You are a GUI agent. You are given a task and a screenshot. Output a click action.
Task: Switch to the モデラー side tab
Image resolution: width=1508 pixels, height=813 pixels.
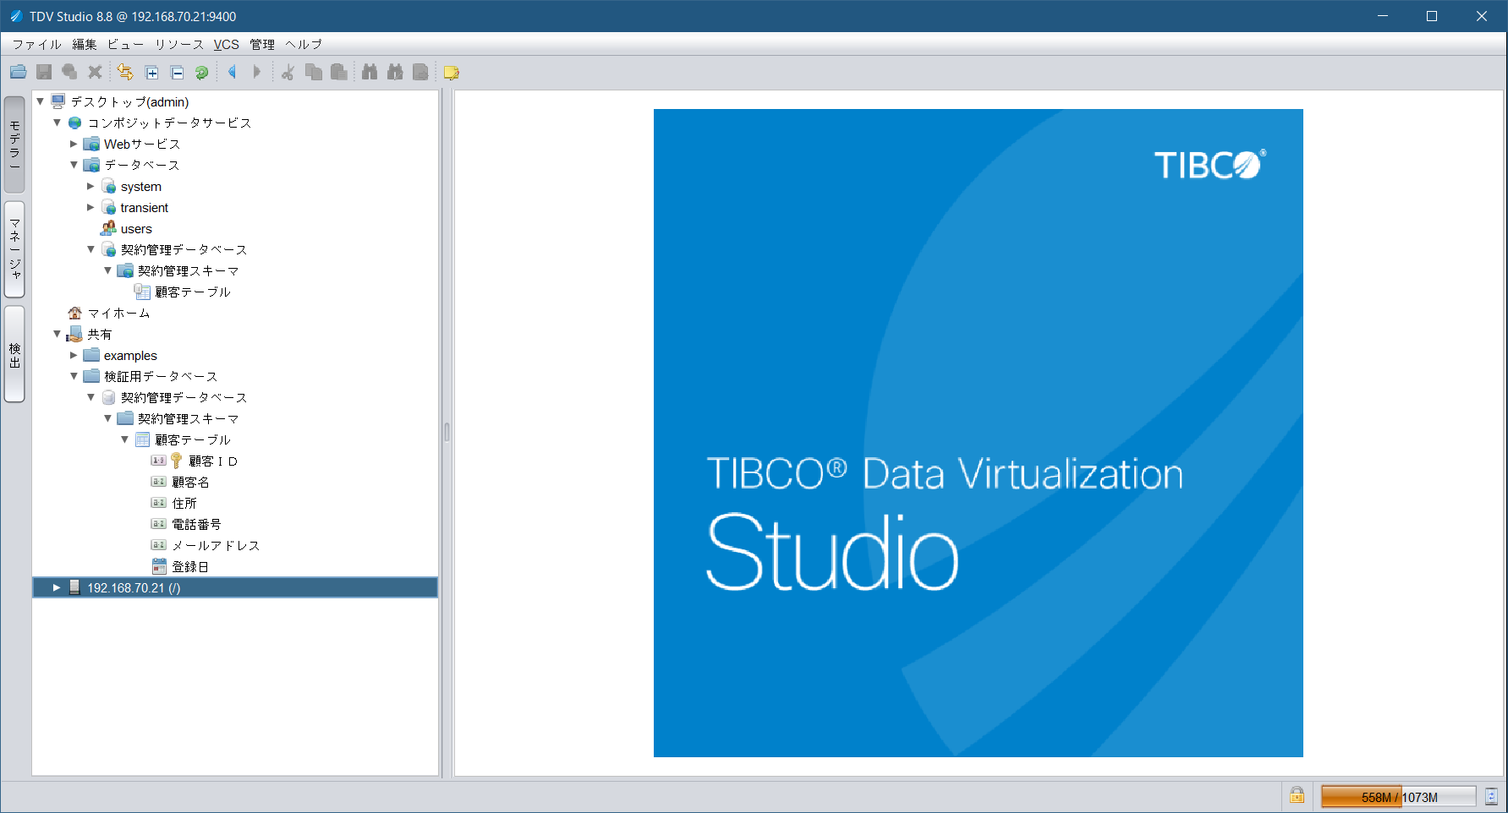tap(14, 145)
